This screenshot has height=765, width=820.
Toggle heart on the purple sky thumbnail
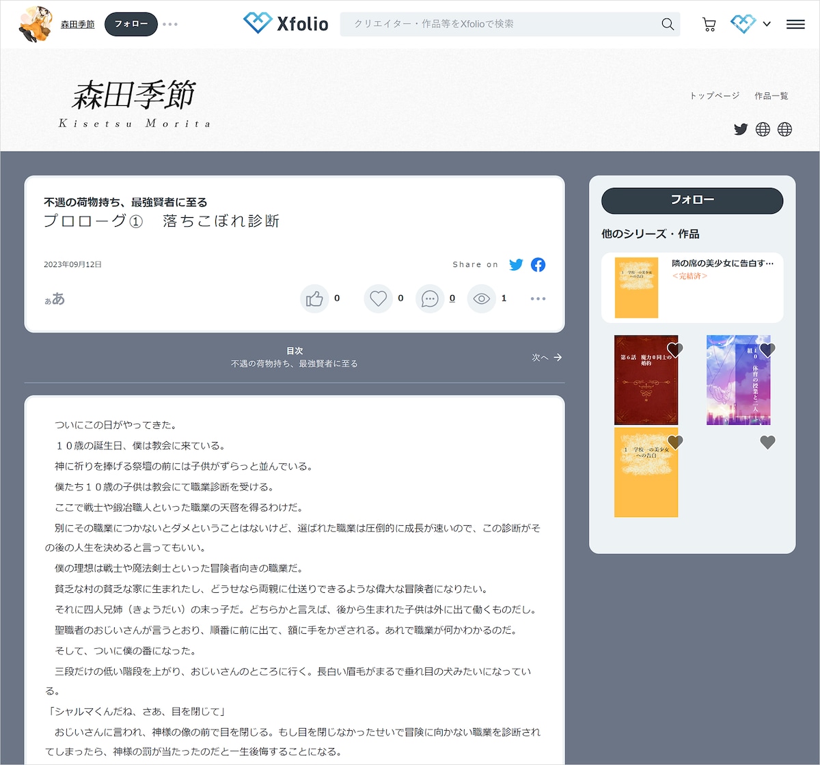pyautogui.click(x=767, y=350)
